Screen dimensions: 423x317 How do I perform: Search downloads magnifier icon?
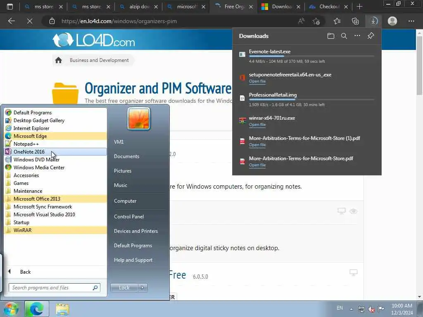344,36
